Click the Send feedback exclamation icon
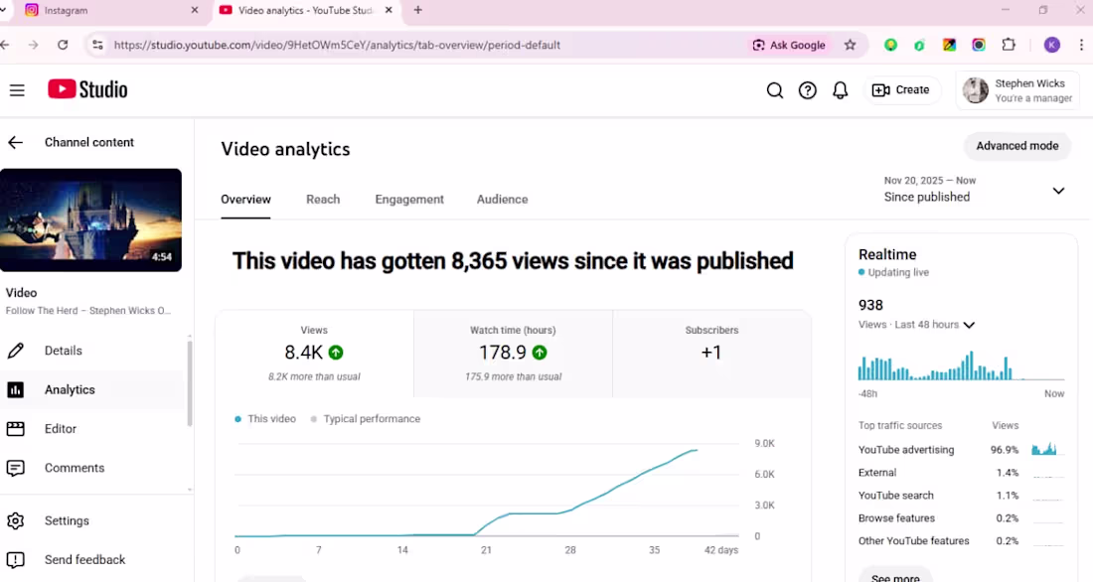This screenshot has width=1093, height=582. click(15, 560)
